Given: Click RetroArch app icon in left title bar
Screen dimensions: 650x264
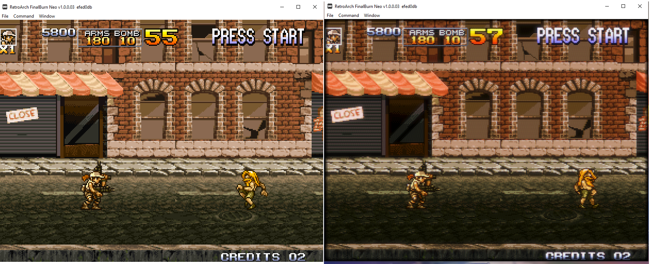Looking at the screenshot, I should (5, 7).
